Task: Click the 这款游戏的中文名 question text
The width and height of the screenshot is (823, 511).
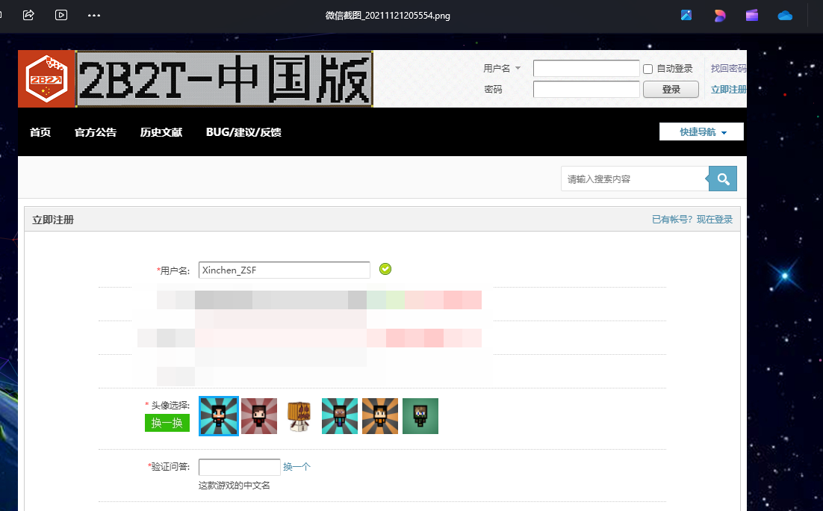Action: point(234,486)
